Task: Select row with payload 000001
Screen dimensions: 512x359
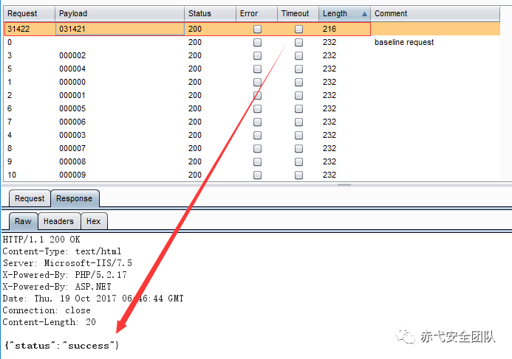Action: [x=251, y=95]
